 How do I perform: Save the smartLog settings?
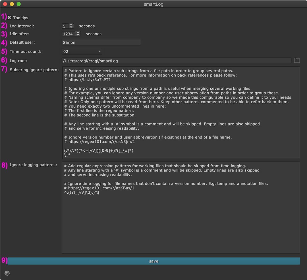pos(153,261)
